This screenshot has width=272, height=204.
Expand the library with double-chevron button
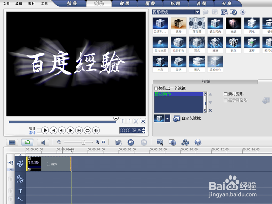(243, 12)
